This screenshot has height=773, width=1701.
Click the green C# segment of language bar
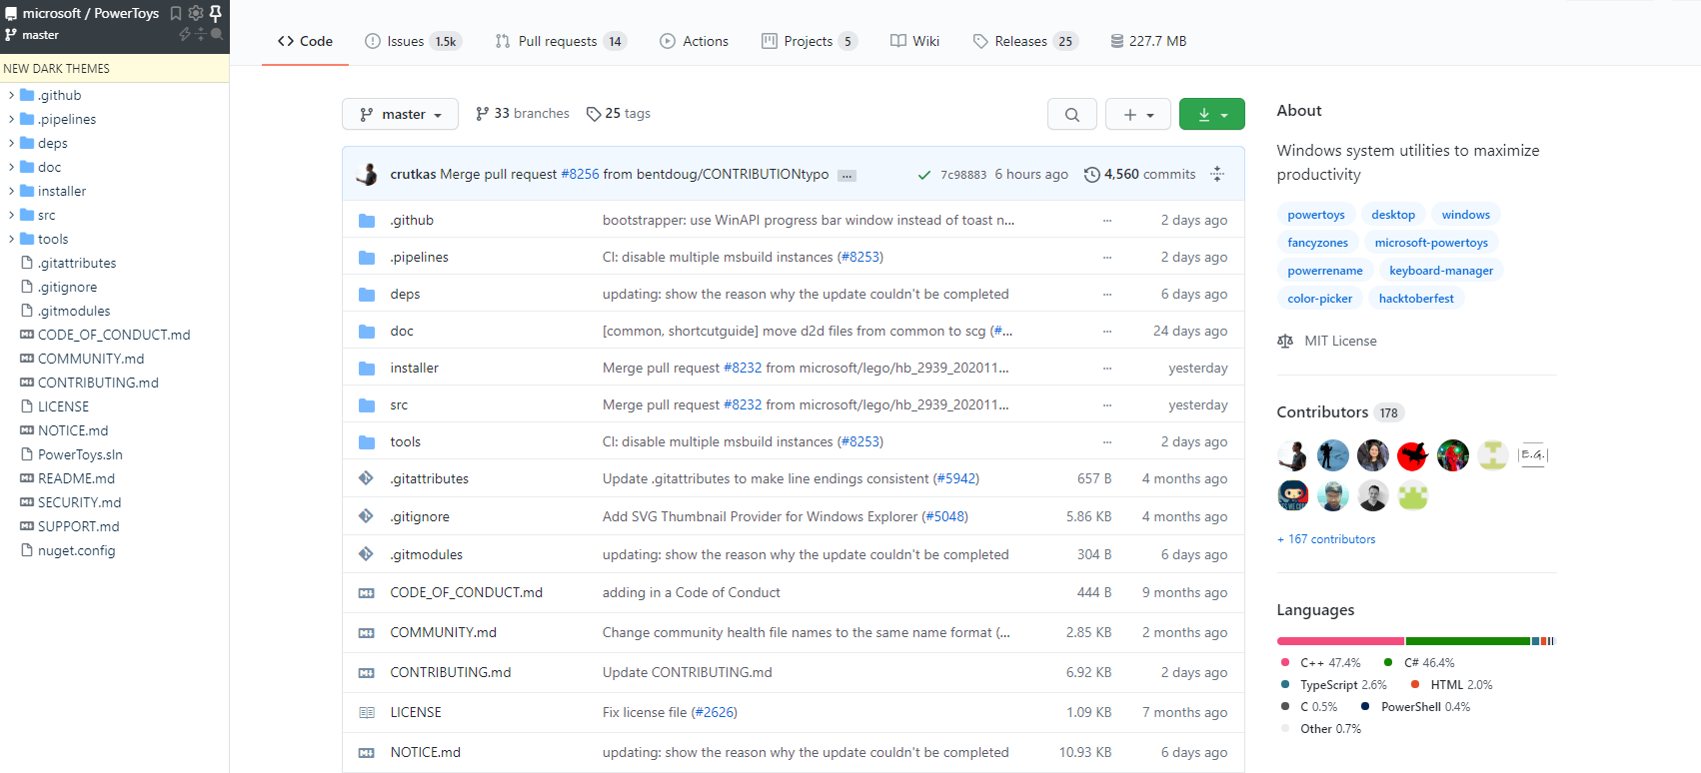coord(1468,641)
